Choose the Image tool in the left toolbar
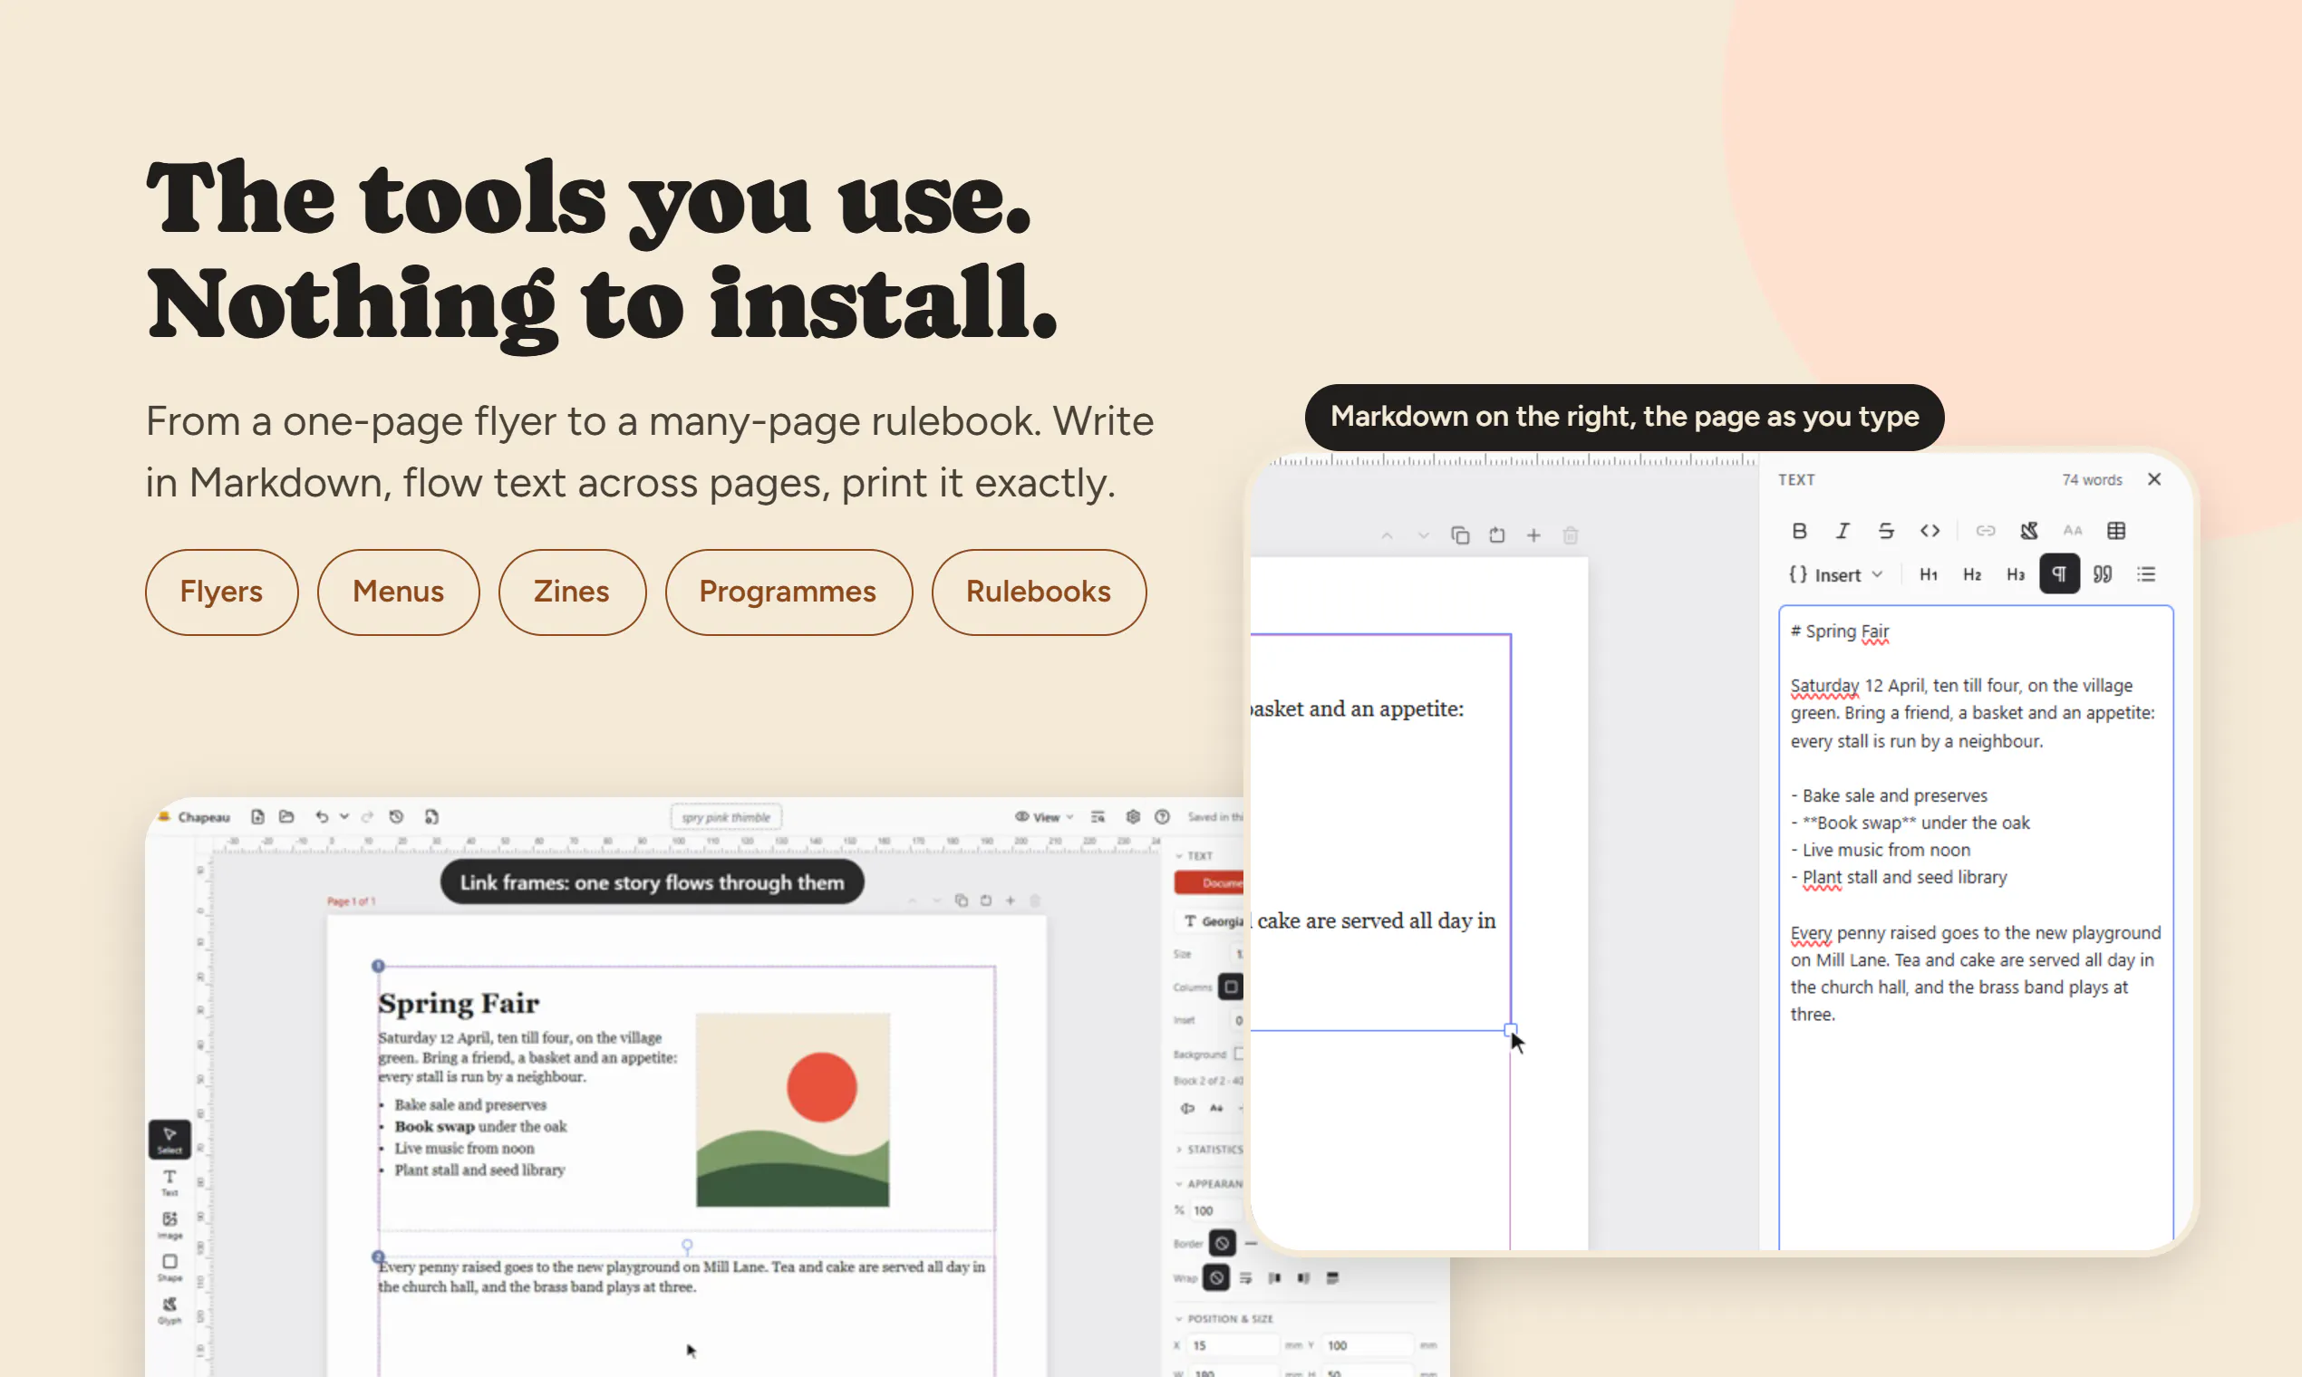2302x1377 pixels. [169, 1224]
